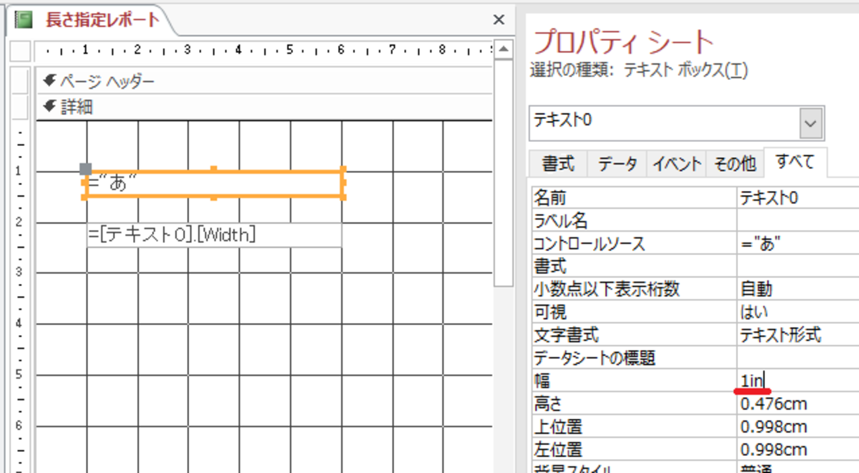
Task: Click the 上位置 property value 0.998cm
Action: click(x=798, y=427)
